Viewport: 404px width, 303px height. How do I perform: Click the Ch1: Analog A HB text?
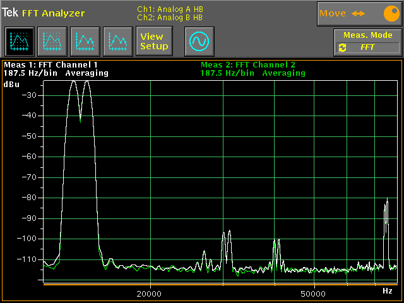point(170,9)
